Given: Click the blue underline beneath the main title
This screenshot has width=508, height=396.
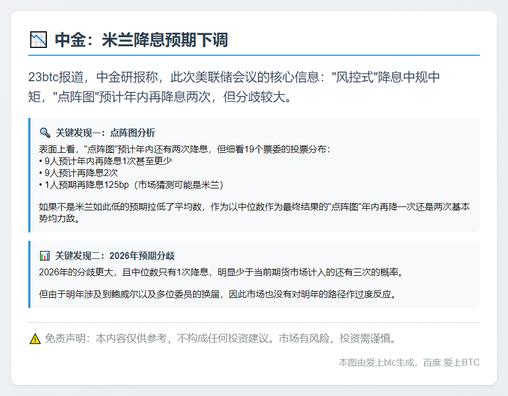Looking at the screenshot, I should click(x=254, y=57).
